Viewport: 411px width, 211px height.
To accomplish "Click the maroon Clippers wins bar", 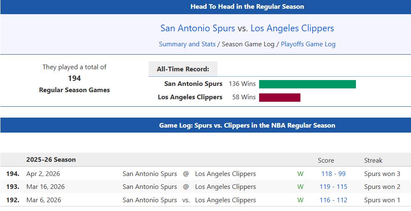I will (x=280, y=98).
